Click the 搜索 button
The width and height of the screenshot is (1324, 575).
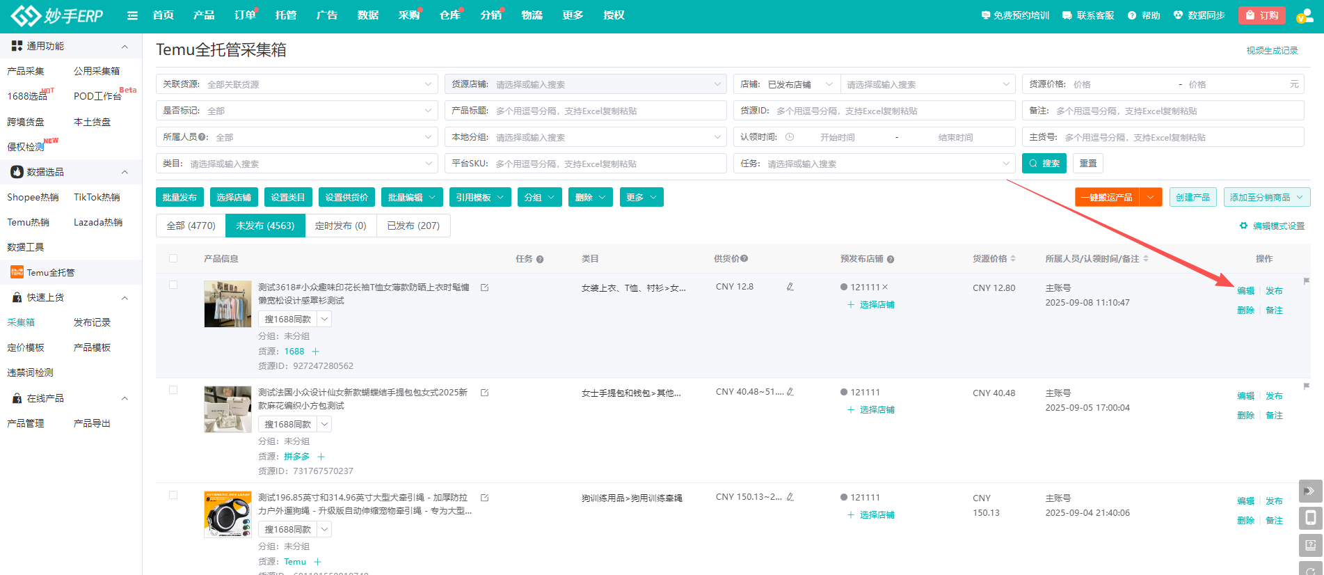[x=1044, y=164]
